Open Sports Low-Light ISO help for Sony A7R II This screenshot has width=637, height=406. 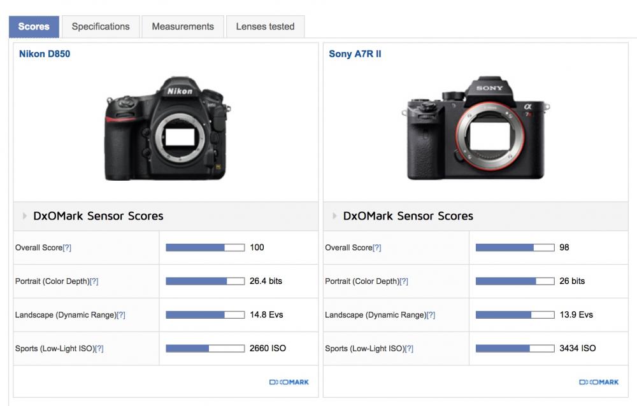point(409,349)
